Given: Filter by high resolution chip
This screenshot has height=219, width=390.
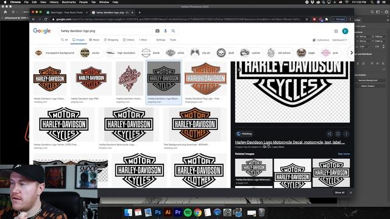Looking at the screenshot, I should 121,53.
